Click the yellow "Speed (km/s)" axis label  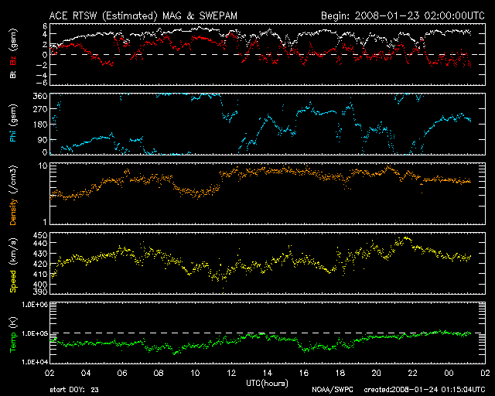point(13,265)
